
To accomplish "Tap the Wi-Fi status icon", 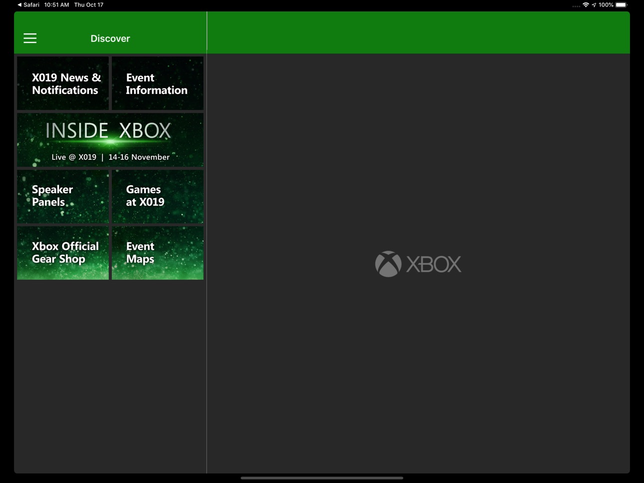I will point(586,5).
